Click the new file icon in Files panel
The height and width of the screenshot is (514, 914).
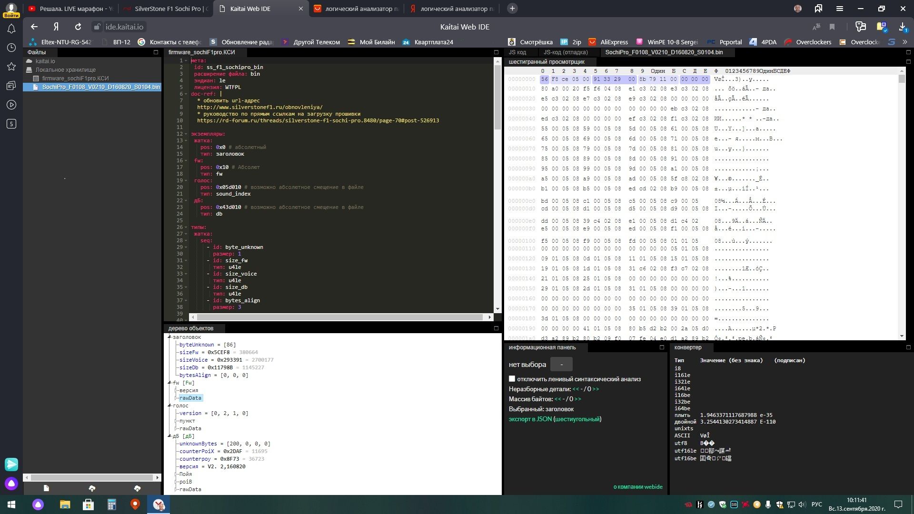pos(46,488)
